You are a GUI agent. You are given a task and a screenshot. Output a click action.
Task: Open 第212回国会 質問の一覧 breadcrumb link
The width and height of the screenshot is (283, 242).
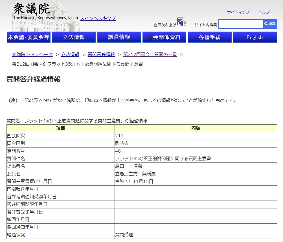point(150,54)
